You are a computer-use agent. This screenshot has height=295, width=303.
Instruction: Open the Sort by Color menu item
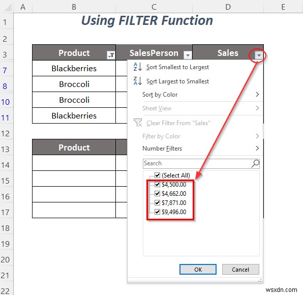point(195,95)
